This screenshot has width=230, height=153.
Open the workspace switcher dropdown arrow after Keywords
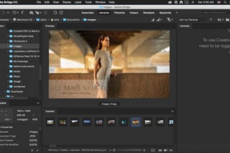[x=176, y=13]
